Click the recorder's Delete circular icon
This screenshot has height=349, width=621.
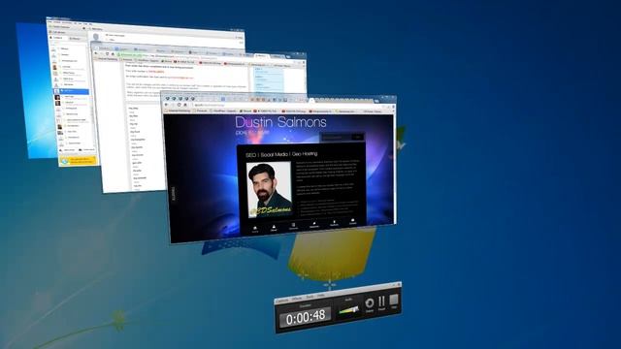(369, 305)
